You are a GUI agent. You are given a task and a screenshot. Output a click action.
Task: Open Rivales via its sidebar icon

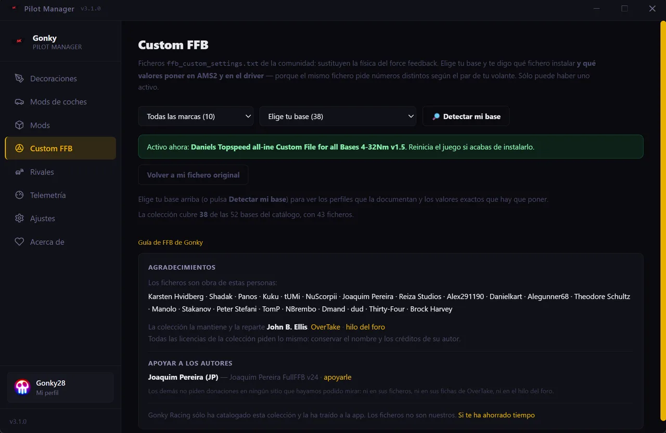19,172
